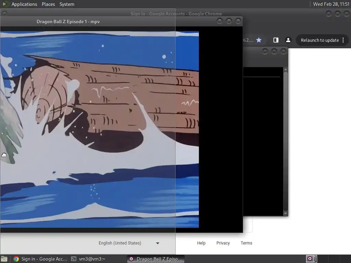Image resolution: width=351 pixels, height=263 pixels.
Task: Open Chrome's side panel icon
Action: point(276,40)
